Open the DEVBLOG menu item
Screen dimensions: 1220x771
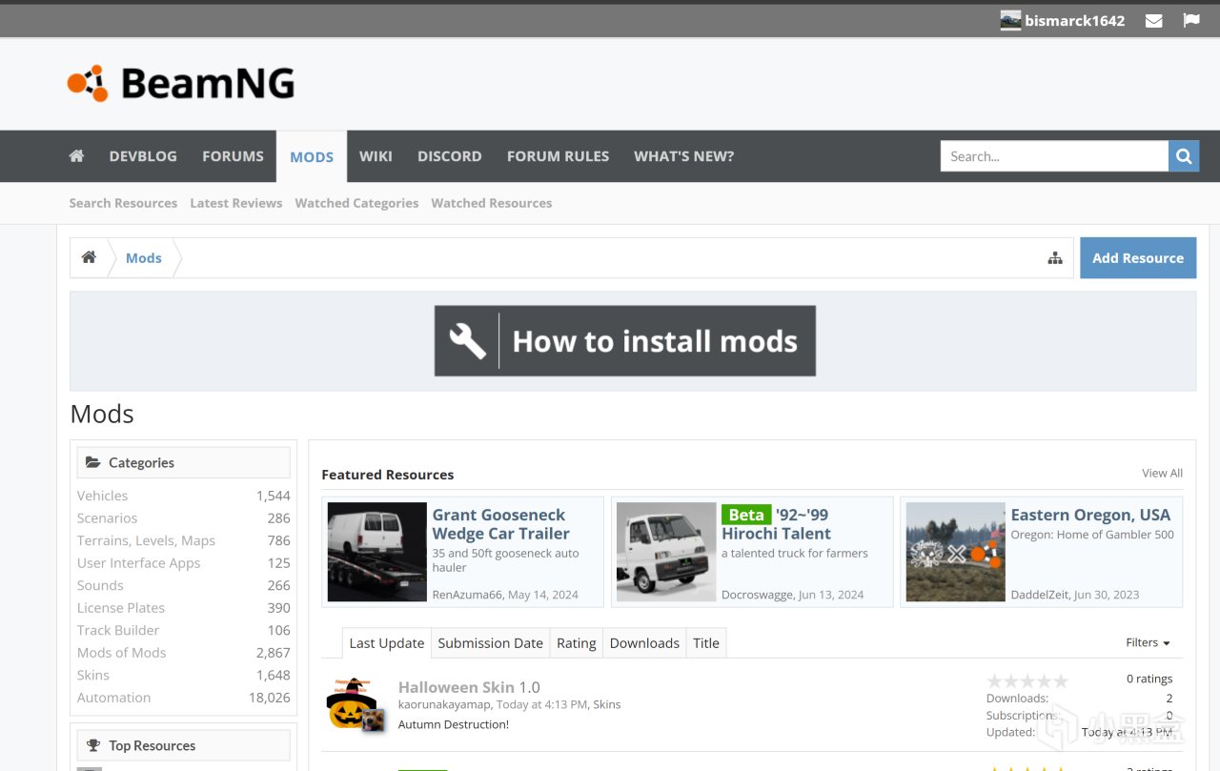(x=143, y=156)
